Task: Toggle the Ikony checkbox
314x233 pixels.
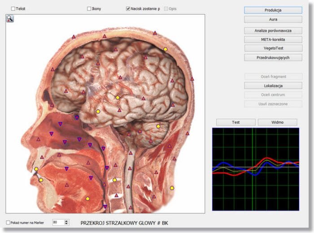Action: coord(89,9)
